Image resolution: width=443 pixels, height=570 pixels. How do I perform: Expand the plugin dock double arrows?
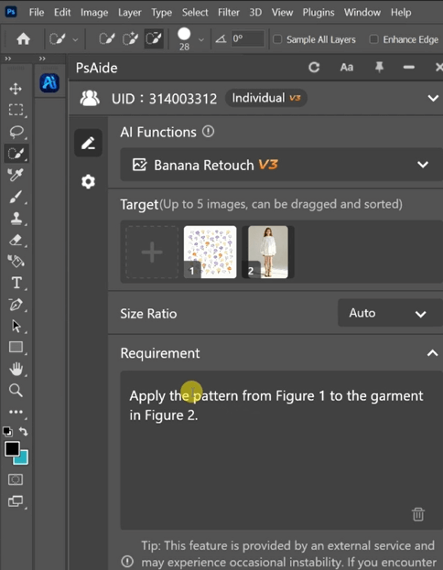pos(42,59)
